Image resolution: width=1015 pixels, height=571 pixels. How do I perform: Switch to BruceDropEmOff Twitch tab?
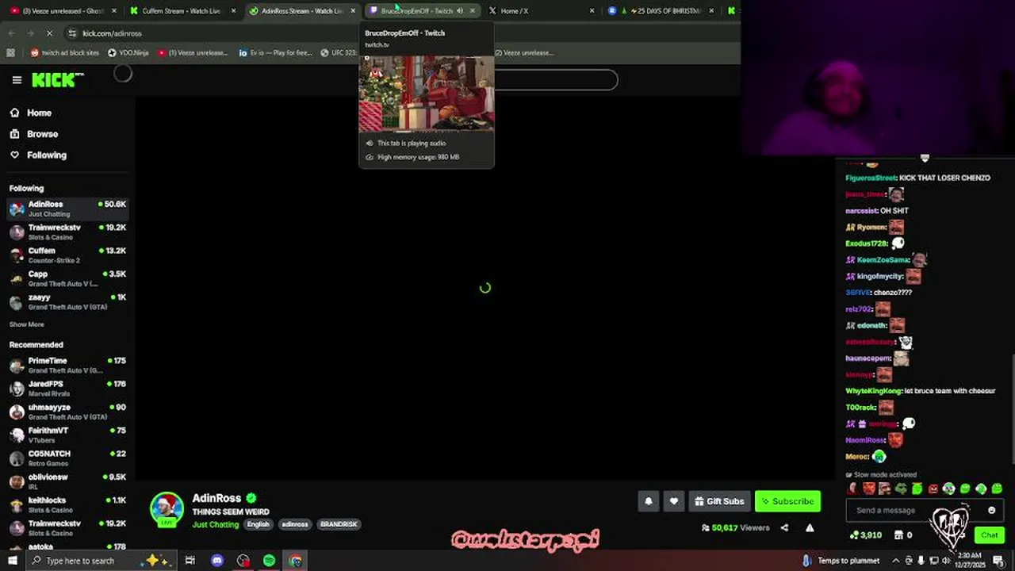tap(420, 11)
